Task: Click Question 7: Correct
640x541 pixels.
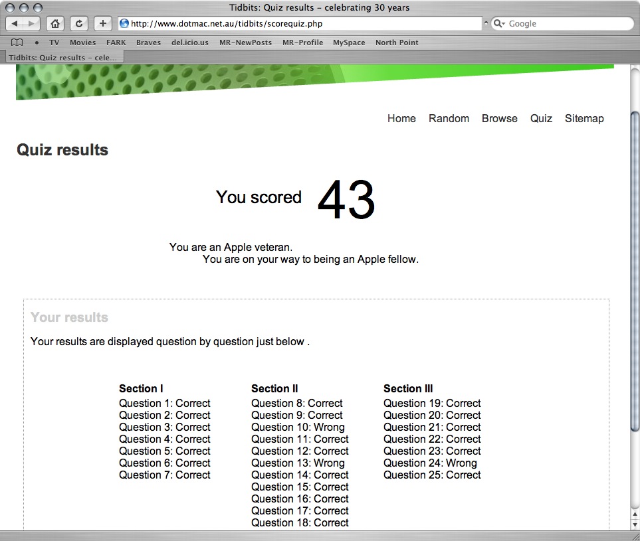Action: pyautogui.click(x=165, y=475)
